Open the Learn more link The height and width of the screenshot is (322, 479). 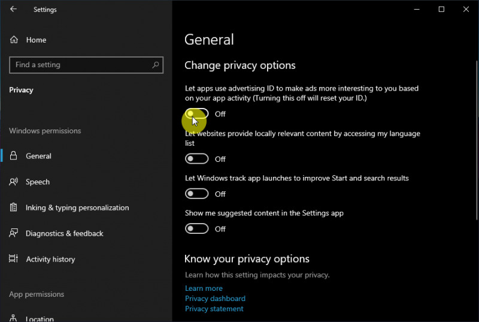(204, 288)
